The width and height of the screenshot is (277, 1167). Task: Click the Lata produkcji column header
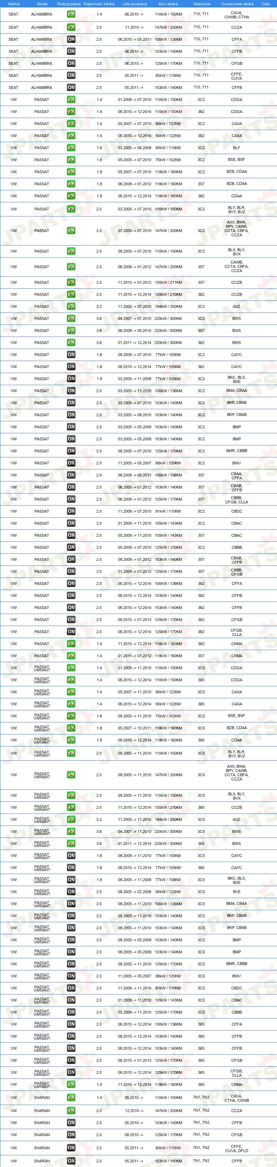point(135,4)
